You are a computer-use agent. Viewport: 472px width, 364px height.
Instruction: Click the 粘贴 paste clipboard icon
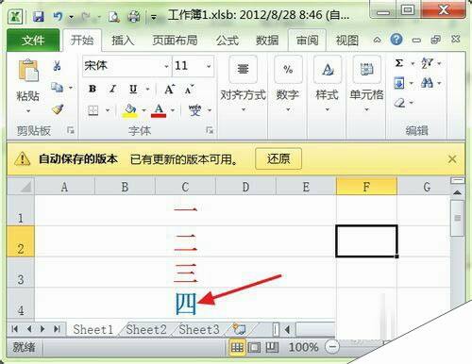28,71
